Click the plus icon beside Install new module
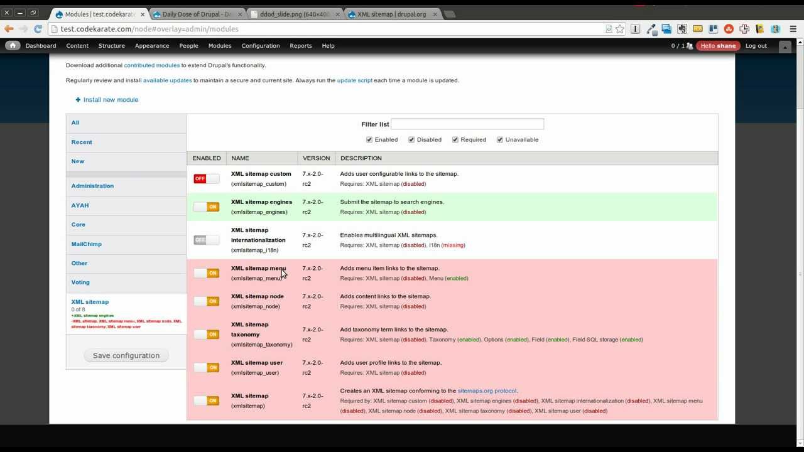804x452 pixels. point(78,100)
